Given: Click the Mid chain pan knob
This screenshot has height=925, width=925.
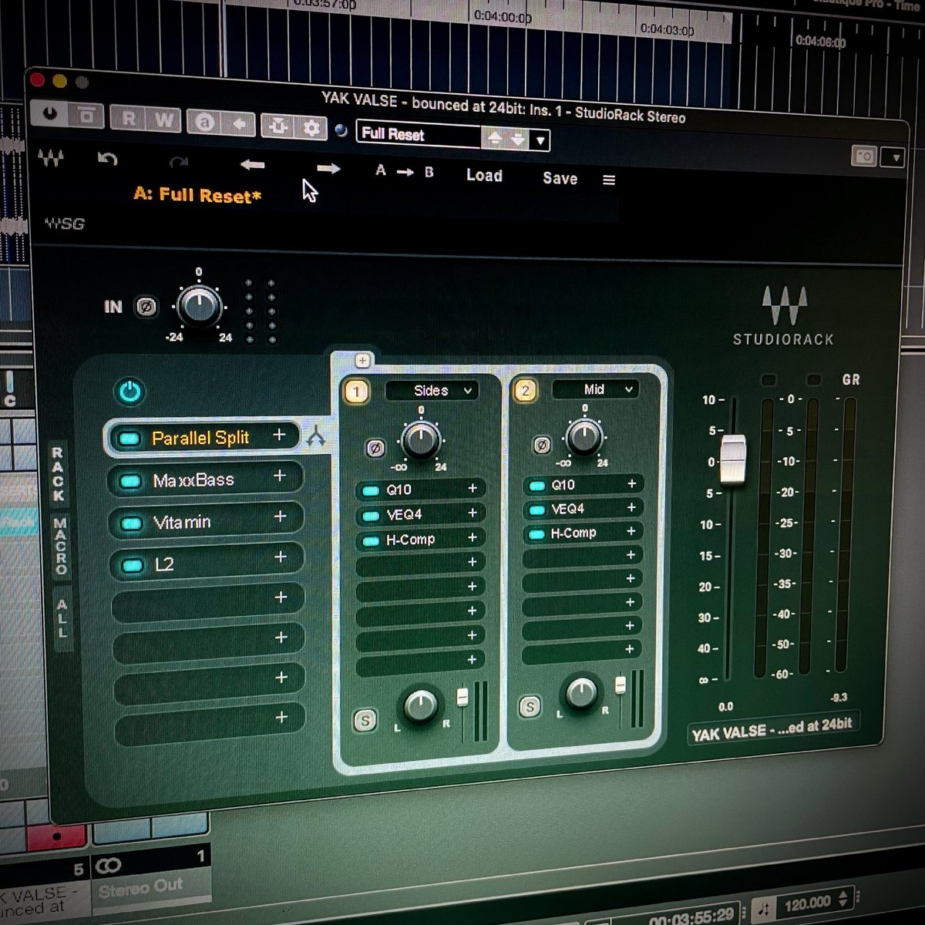Looking at the screenshot, I should point(581,692).
